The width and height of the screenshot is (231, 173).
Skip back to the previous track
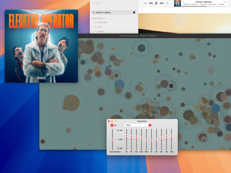pos(151,3)
